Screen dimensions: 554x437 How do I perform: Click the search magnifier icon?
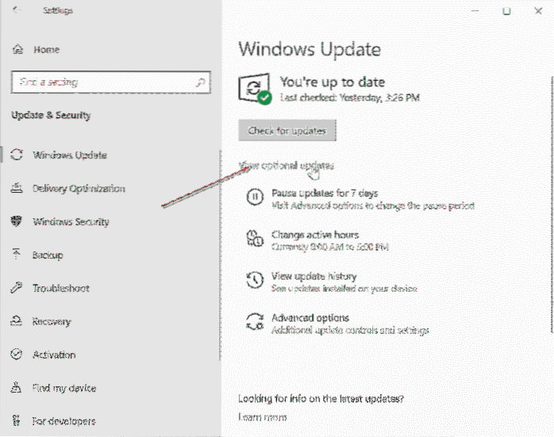(205, 82)
